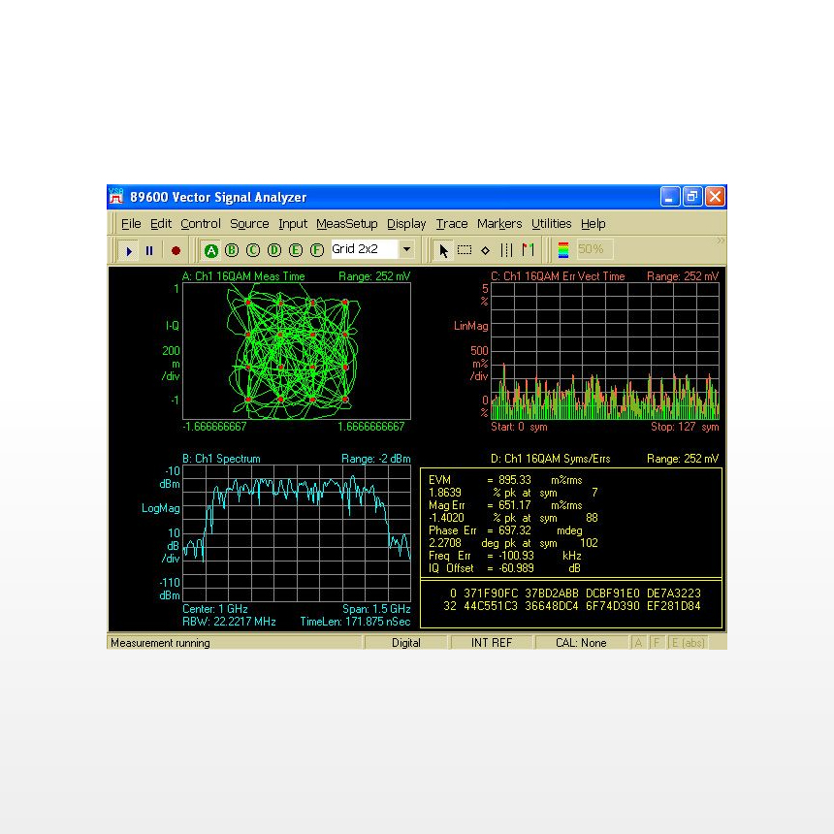This screenshot has width=834, height=834.
Task: Click the LinMag axis label on trace C
Action: 470,326
